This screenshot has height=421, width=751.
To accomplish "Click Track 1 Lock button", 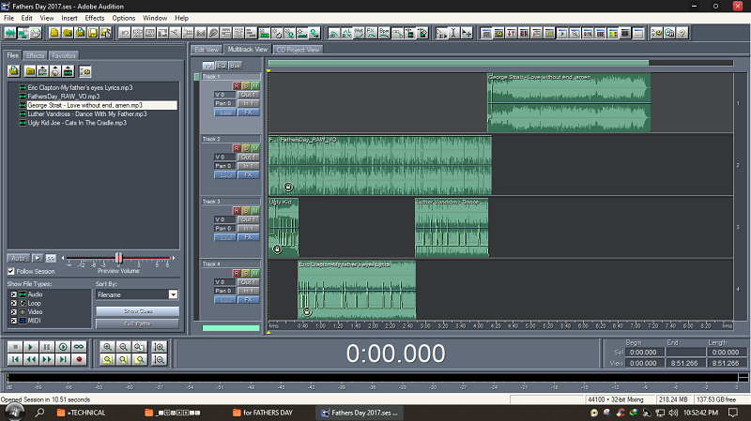I will point(225,113).
